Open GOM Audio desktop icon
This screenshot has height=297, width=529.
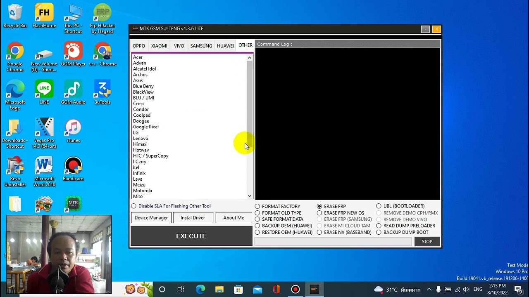click(x=73, y=93)
